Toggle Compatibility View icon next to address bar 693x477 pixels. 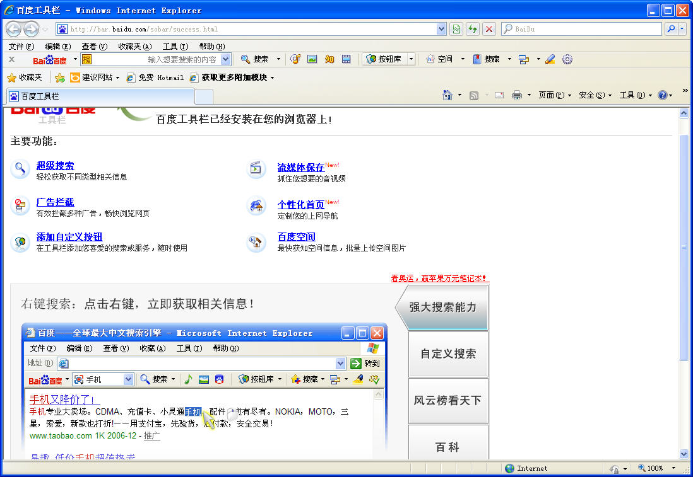(456, 29)
